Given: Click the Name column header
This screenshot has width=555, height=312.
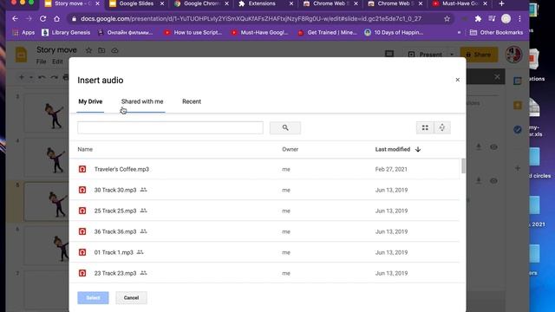Looking at the screenshot, I should pos(85,149).
